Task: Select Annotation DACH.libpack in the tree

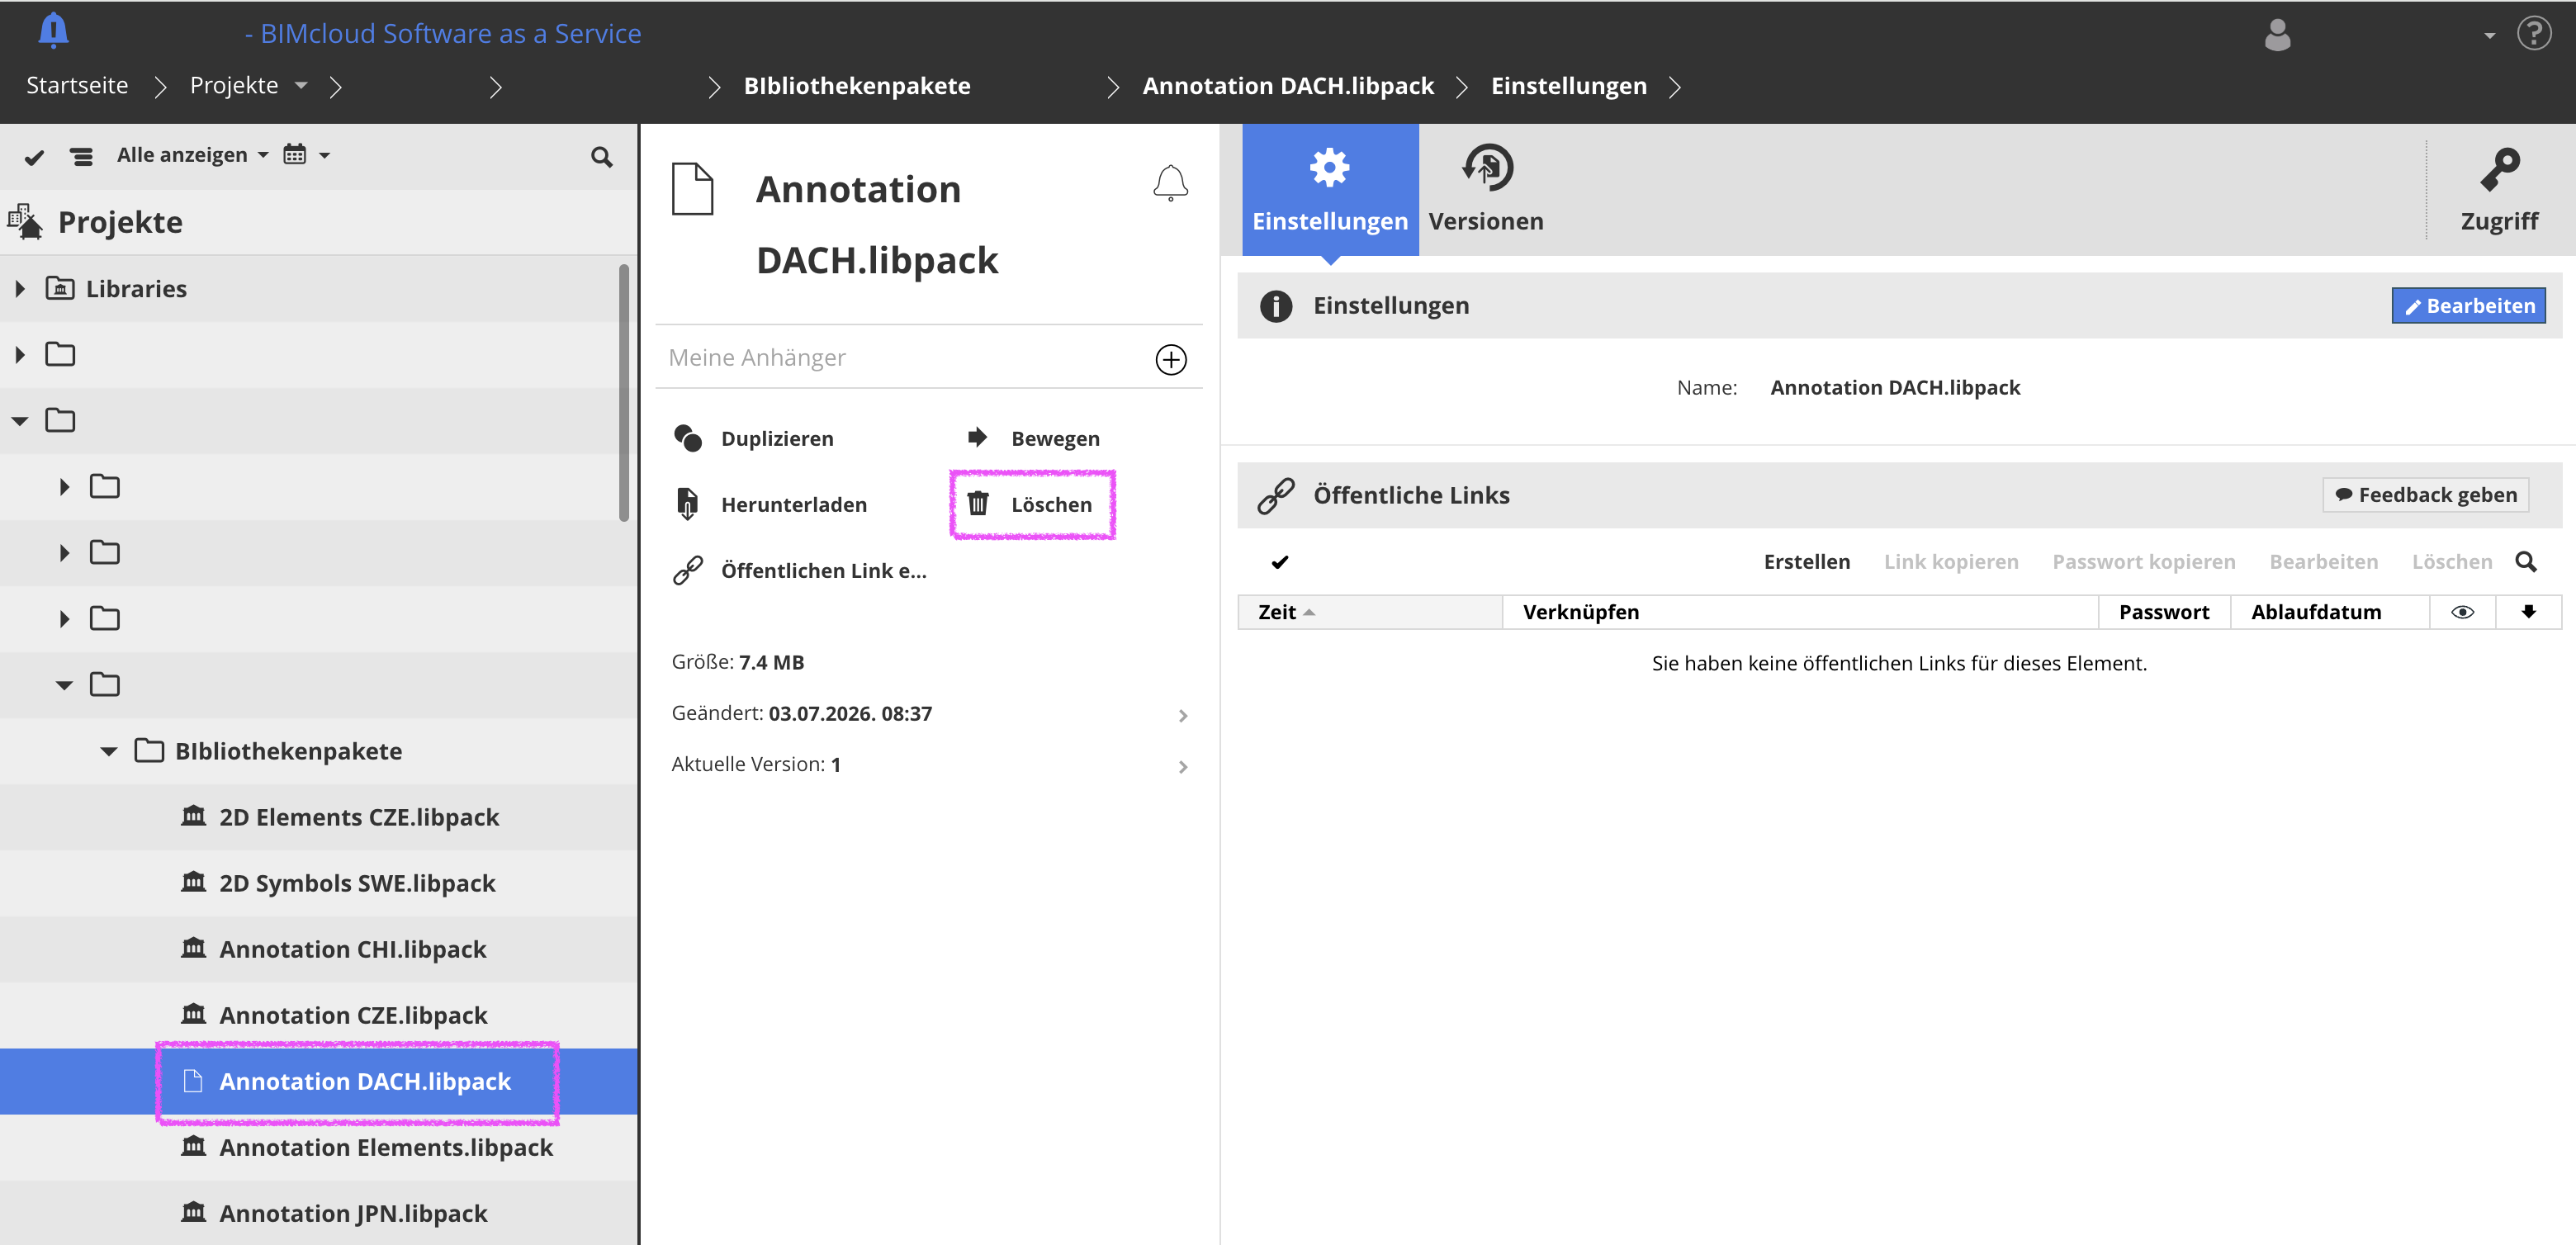Action: (365, 1081)
